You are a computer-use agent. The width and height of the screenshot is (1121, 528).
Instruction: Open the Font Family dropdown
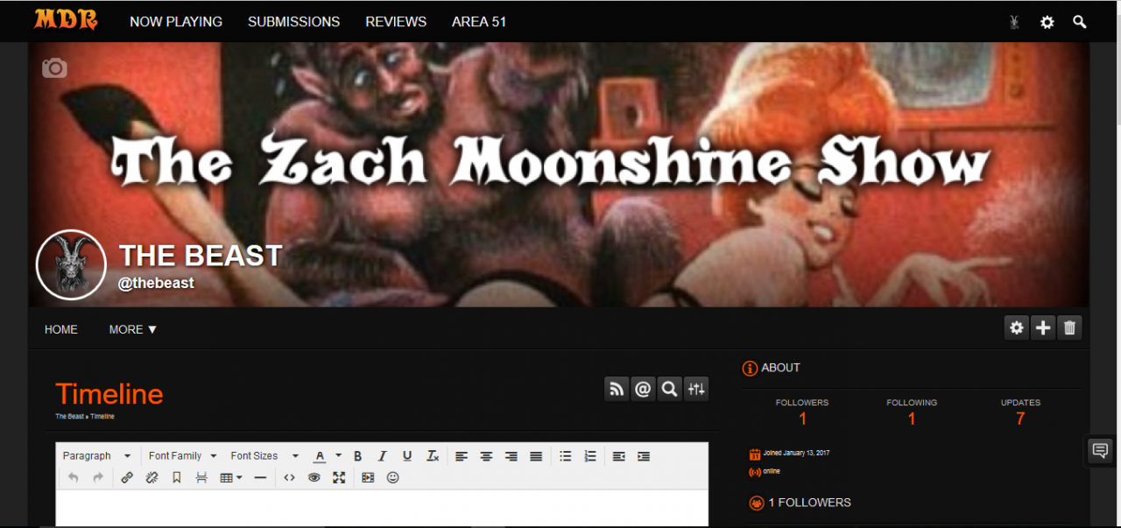(182, 456)
